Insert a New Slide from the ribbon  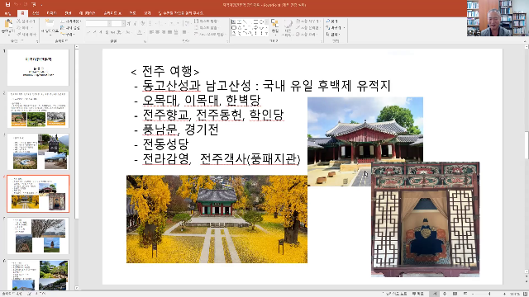click(x=50, y=27)
